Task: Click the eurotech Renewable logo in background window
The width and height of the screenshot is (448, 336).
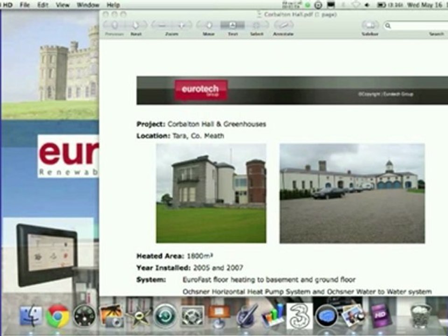Action: pos(68,156)
